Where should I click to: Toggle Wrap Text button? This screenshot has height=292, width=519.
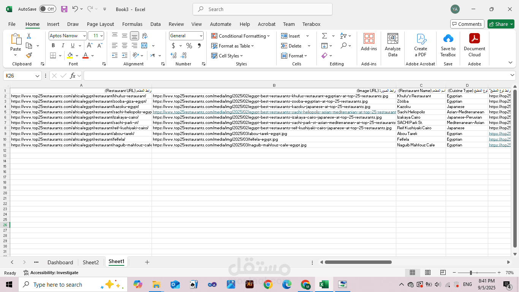[x=145, y=36]
